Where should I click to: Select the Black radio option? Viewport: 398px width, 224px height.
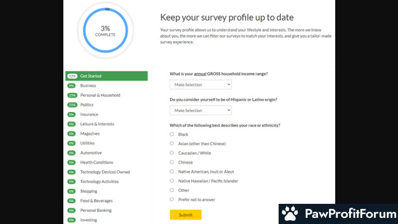(172, 134)
